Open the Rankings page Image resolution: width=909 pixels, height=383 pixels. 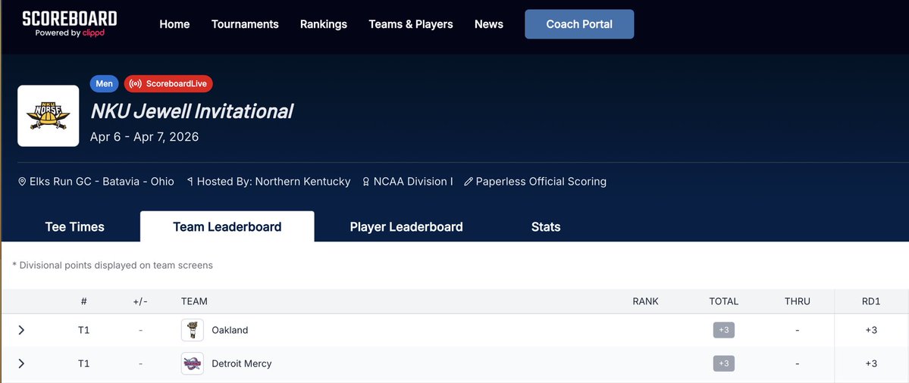point(324,24)
